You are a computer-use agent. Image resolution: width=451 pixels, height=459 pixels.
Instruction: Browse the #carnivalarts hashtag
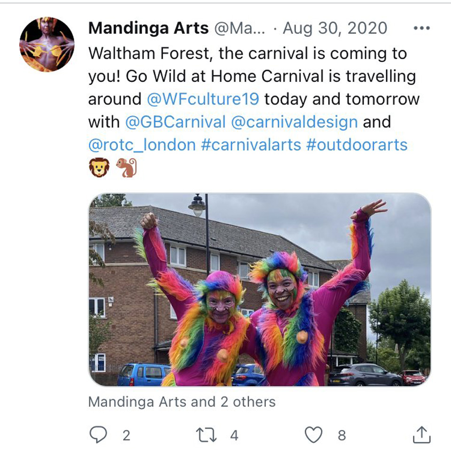251,145
